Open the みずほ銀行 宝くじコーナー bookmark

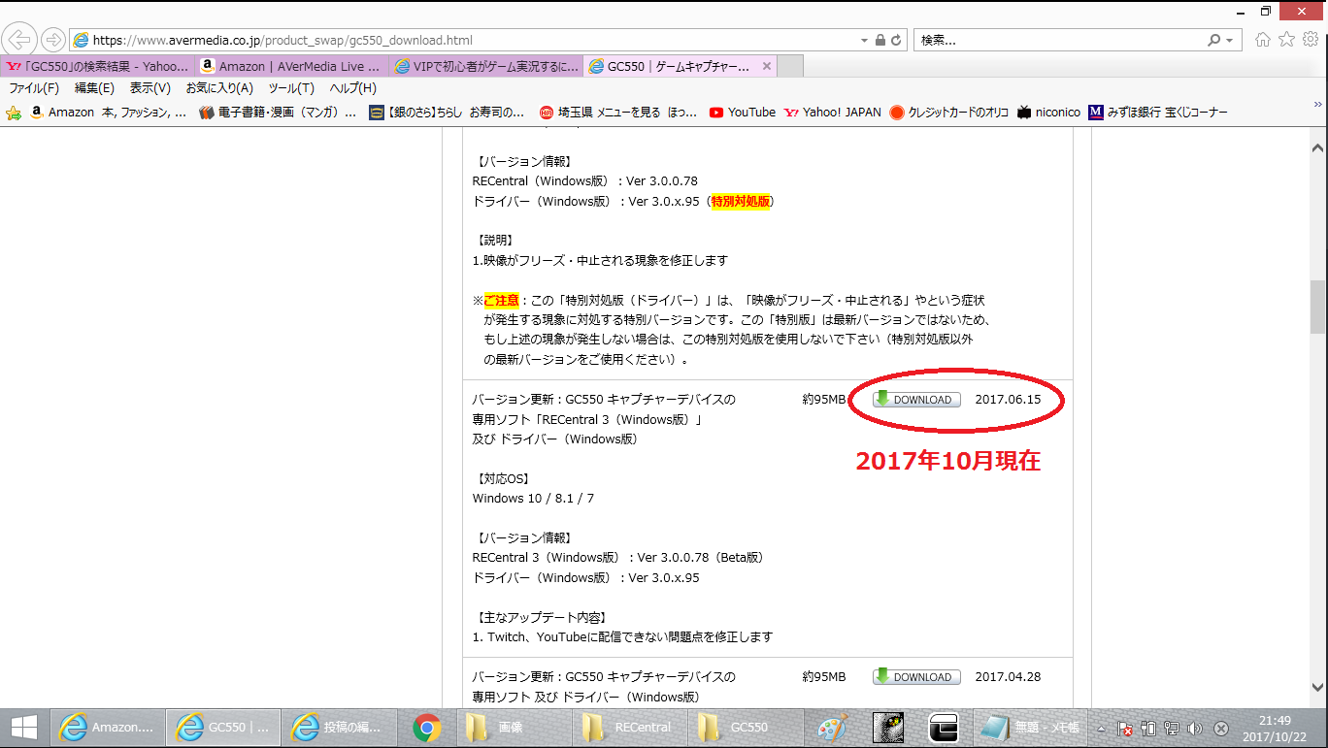tap(1158, 113)
